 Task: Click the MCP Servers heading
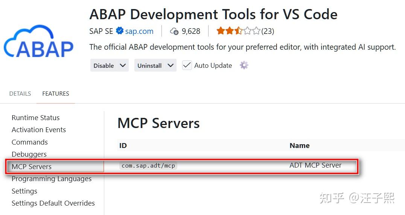(x=158, y=123)
